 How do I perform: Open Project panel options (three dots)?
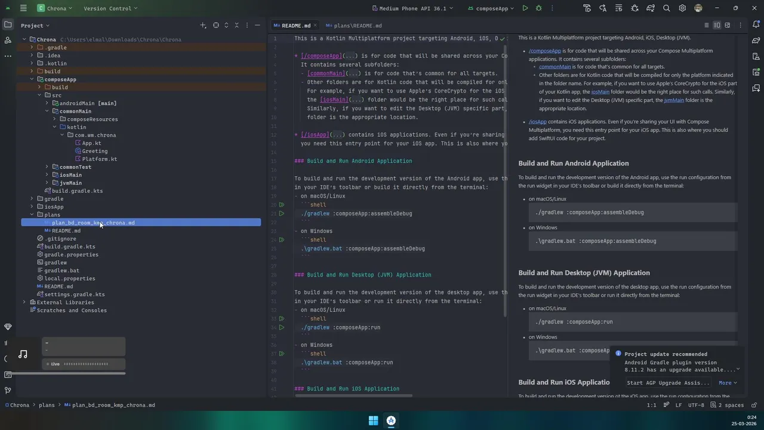coord(247,26)
